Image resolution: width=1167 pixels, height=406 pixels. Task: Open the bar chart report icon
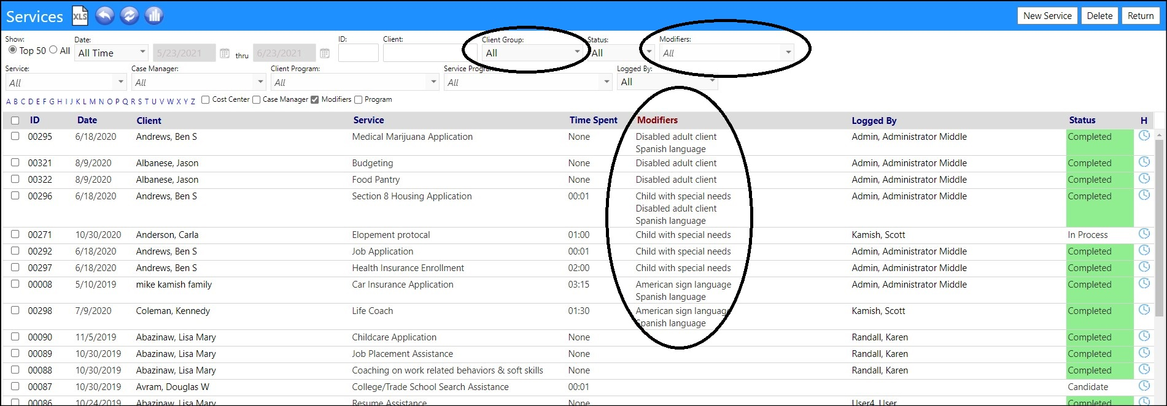tap(153, 16)
